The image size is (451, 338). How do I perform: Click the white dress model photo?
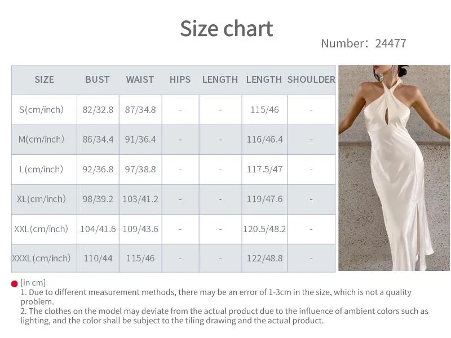click(394, 167)
